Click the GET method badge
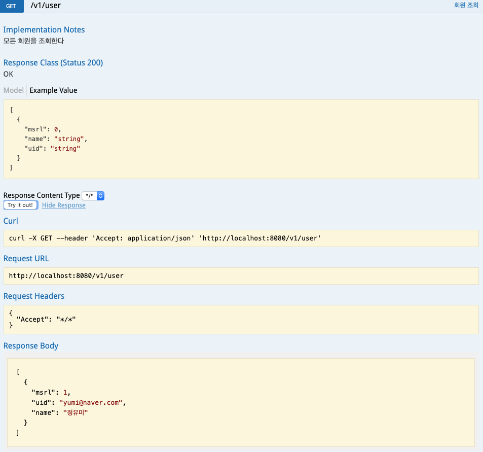Viewport: 483px width, 452px height. 11,6
